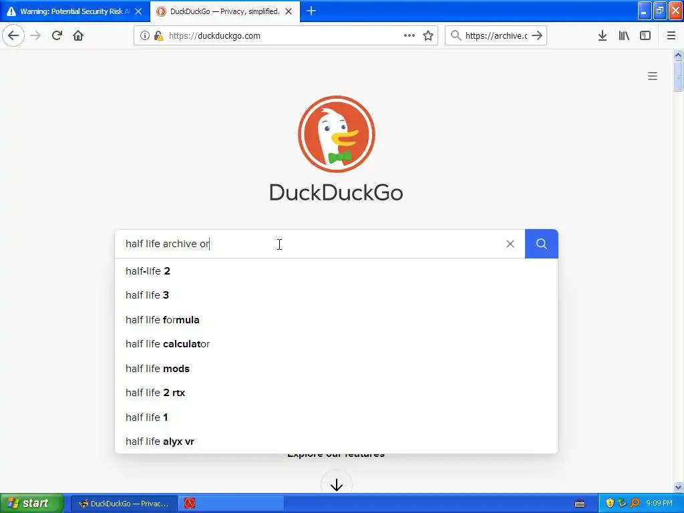
Task: Select suggestion half life mods
Action: [x=336, y=369]
